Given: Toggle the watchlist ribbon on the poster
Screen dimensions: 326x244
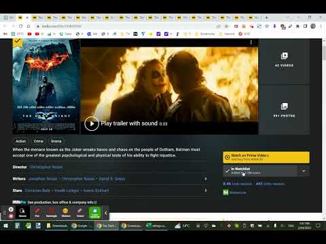Looking at the screenshot, I should [x=17, y=42].
